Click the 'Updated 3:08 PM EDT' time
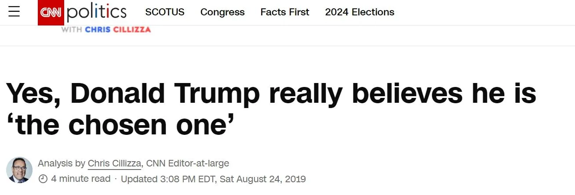 click(x=168, y=179)
